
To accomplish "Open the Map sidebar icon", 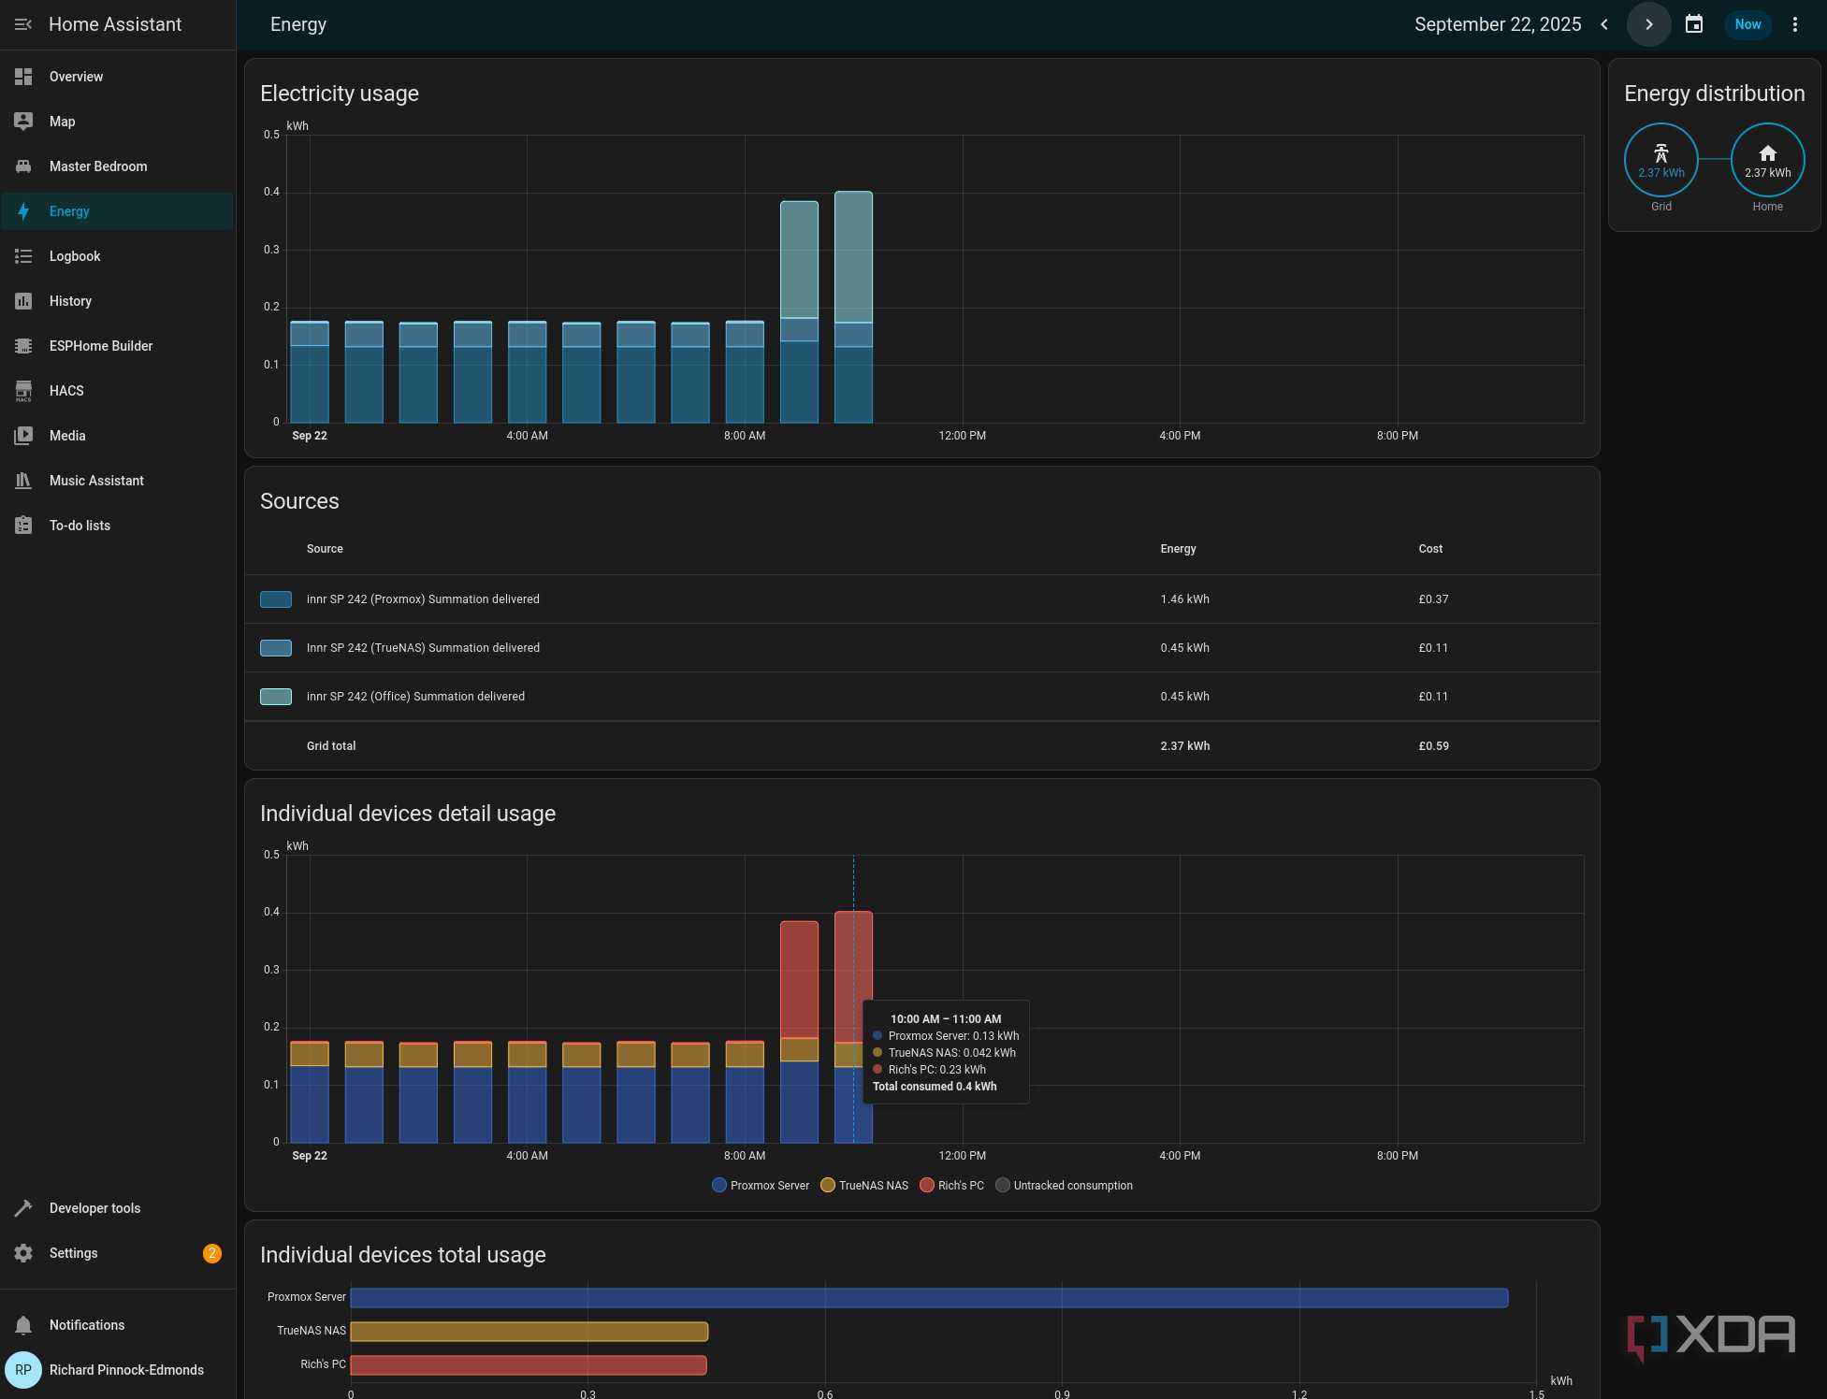I will (x=23, y=122).
